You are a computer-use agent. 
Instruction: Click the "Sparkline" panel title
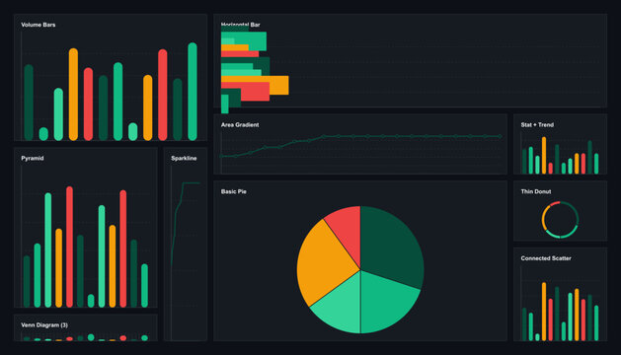tap(184, 158)
